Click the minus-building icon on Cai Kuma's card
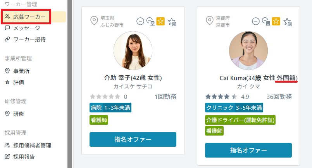Screen dimensions: 312x168 tap(266, 22)
